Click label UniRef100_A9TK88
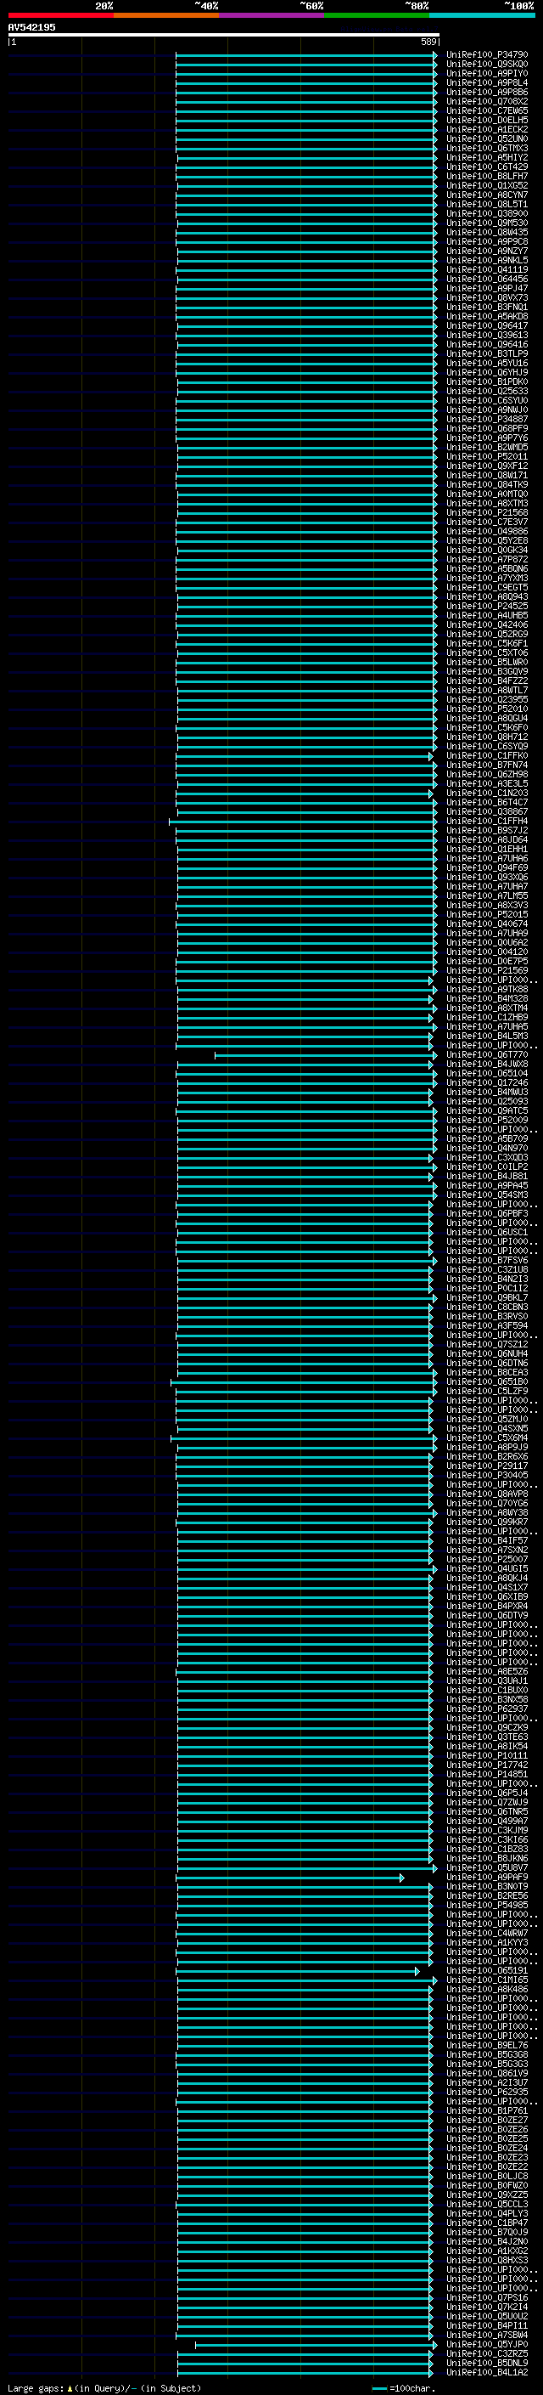 coord(486,989)
